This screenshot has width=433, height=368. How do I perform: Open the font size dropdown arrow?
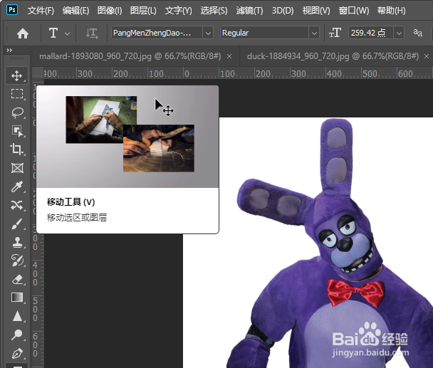point(399,33)
